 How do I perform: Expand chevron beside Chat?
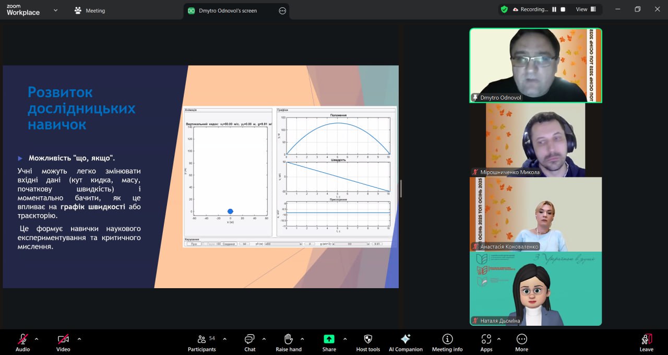(264, 339)
